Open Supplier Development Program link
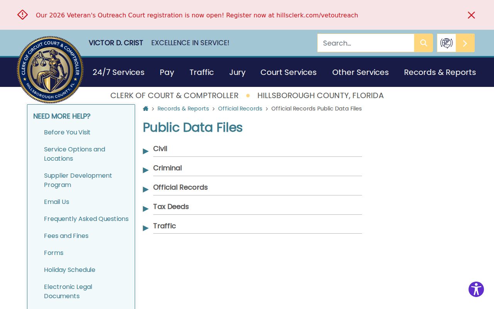The image size is (494, 309). [78, 180]
